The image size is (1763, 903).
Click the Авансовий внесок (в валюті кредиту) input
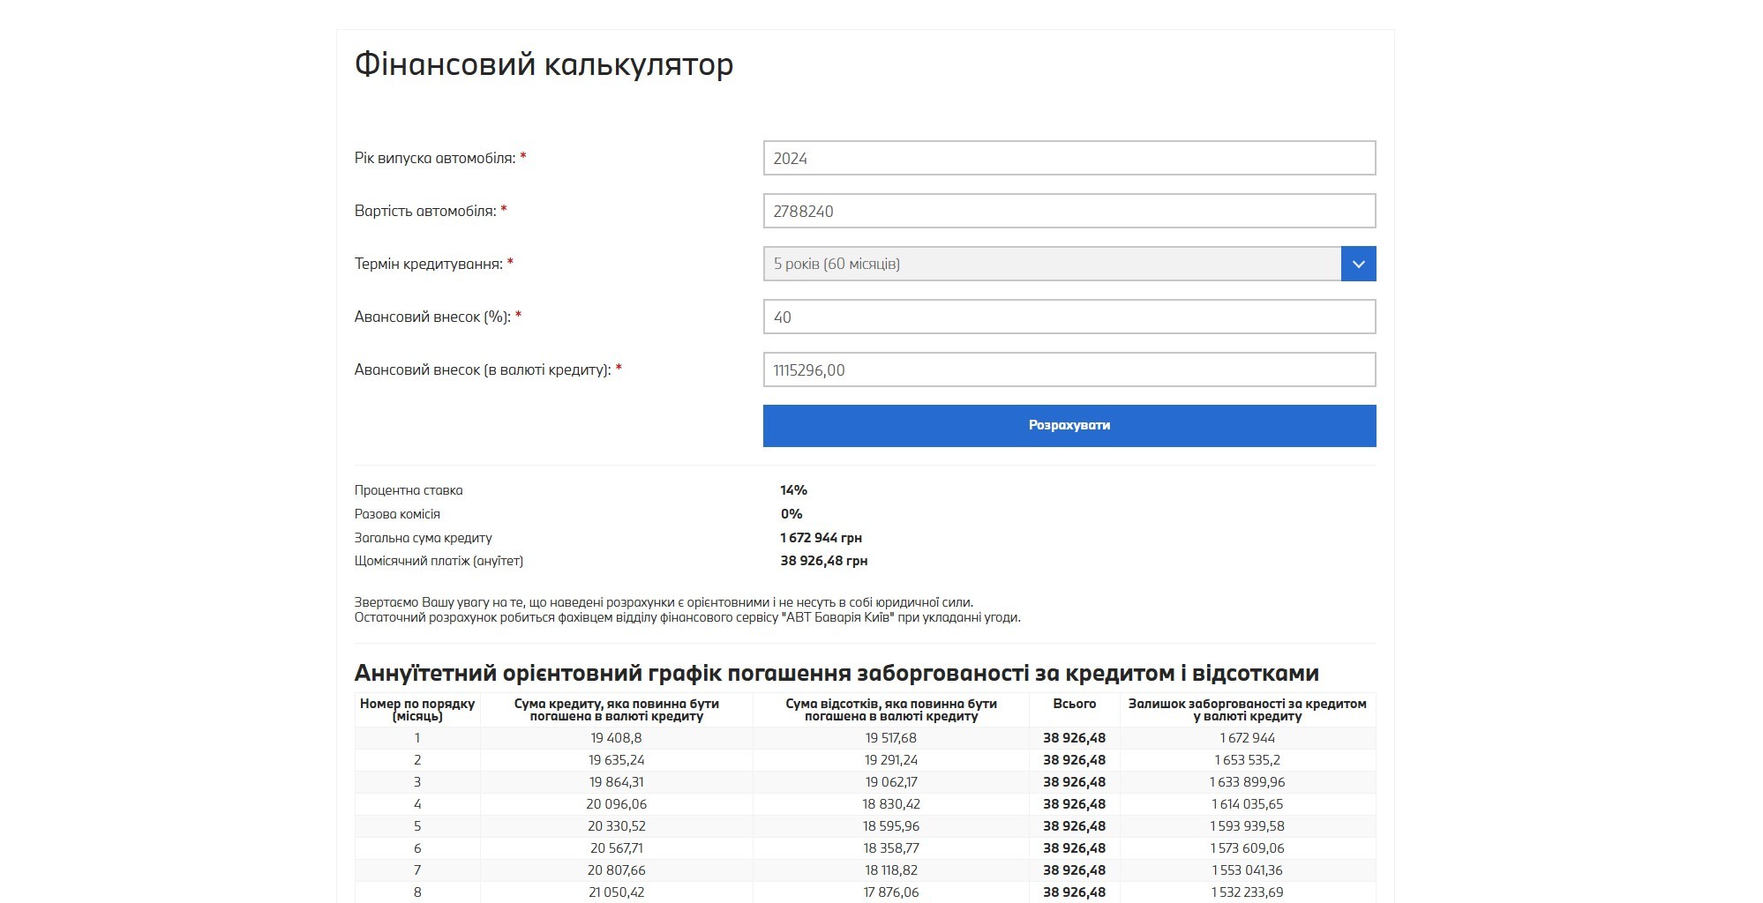pyautogui.click(x=1069, y=370)
